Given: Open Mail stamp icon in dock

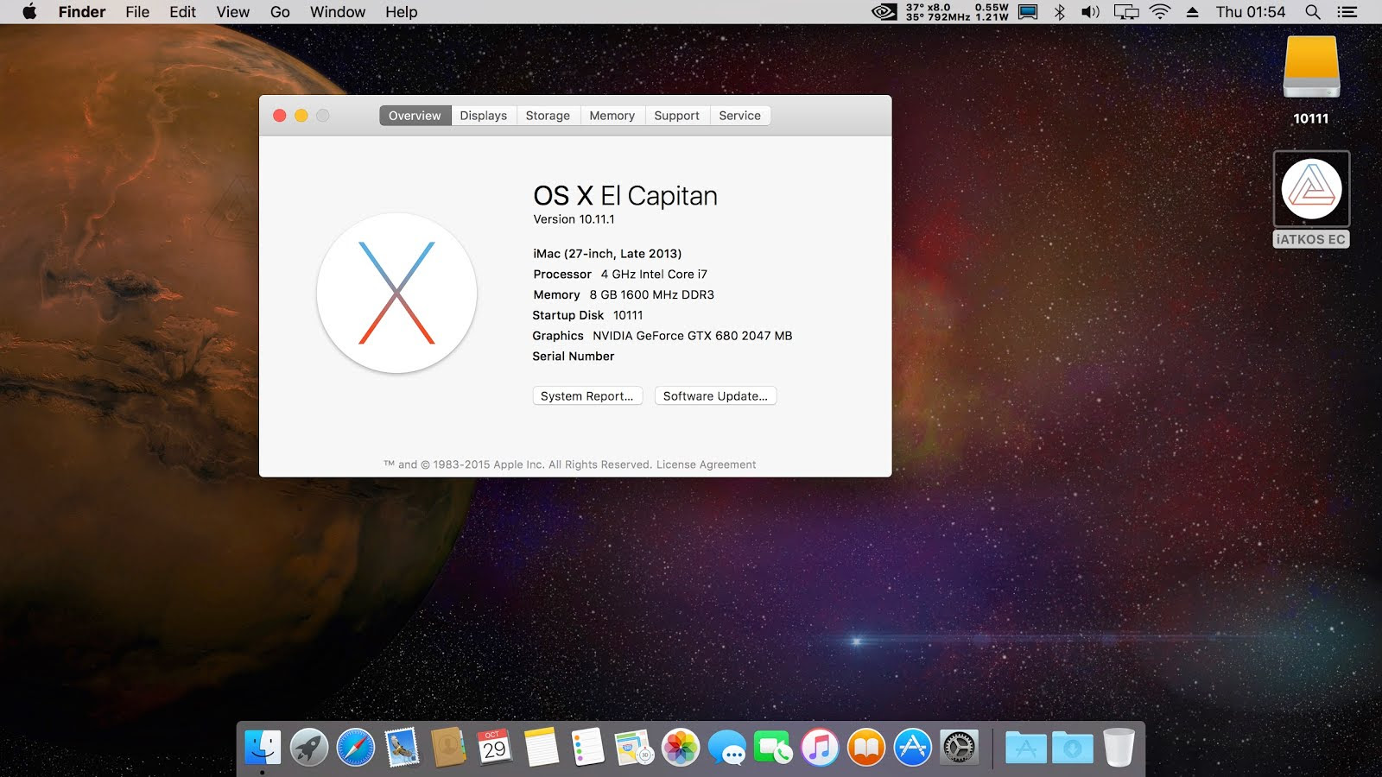Looking at the screenshot, I should (402, 748).
